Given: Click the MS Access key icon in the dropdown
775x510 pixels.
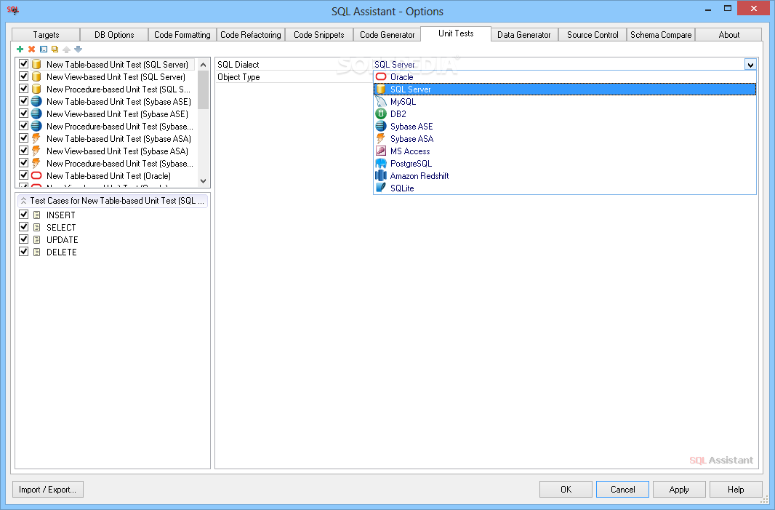Looking at the screenshot, I should click(x=380, y=151).
